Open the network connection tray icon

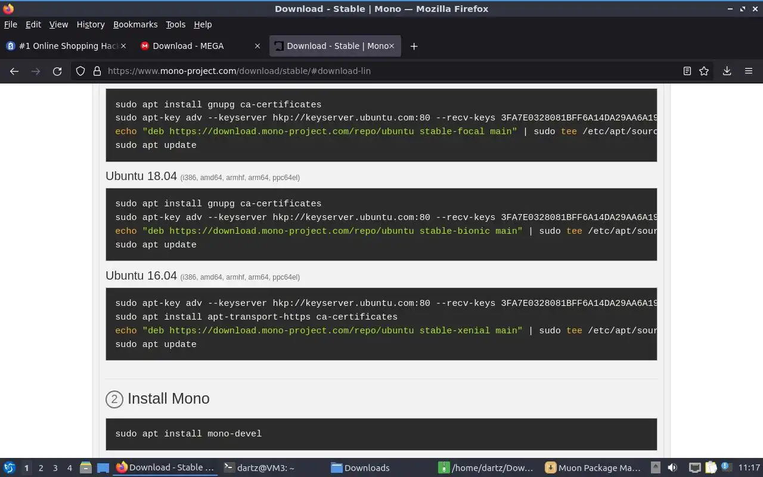pyautogui.click(x=694, y=467)
